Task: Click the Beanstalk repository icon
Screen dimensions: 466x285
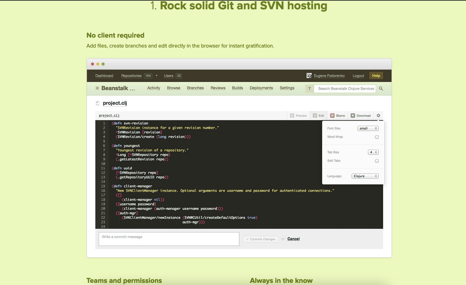Action: (x=97, y=88)
